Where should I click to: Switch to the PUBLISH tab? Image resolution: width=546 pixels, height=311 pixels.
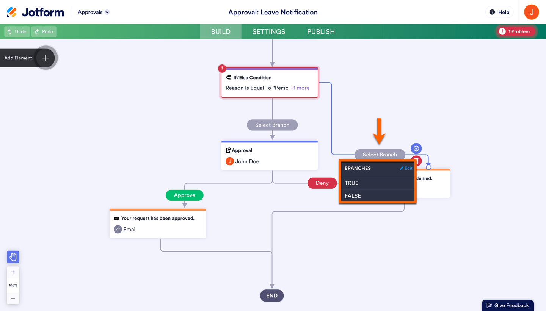[321, 32]
